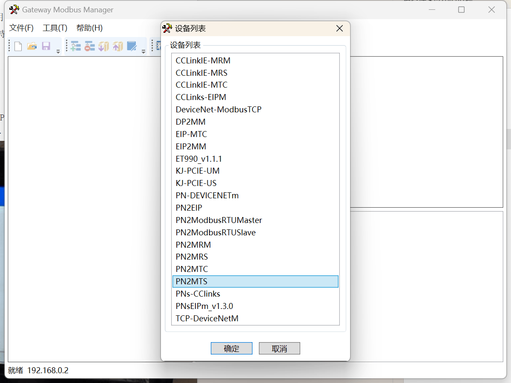This screenshot has height=383, width=511.
Task: Select KJ-PCIE-UM in device list
Action: click(255, 171)
